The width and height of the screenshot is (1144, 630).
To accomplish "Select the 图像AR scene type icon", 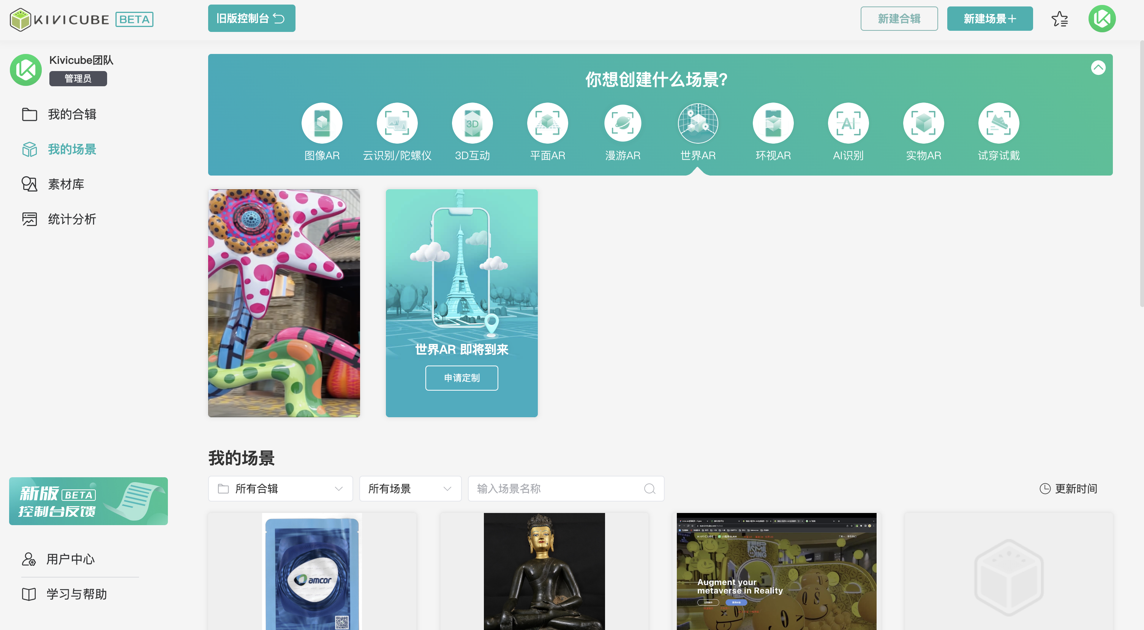I will (x=322, y=123).
